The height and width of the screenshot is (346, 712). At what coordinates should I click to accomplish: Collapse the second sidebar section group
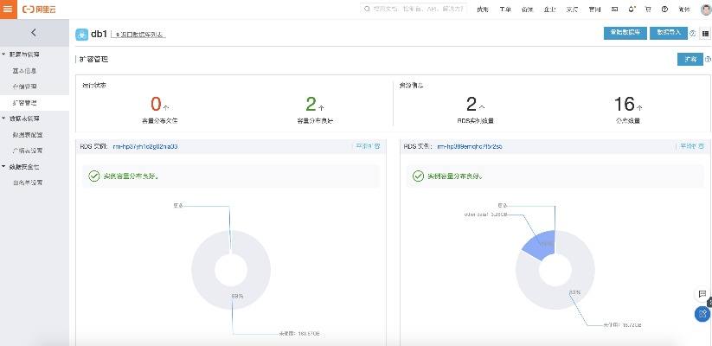pos(3,118)
